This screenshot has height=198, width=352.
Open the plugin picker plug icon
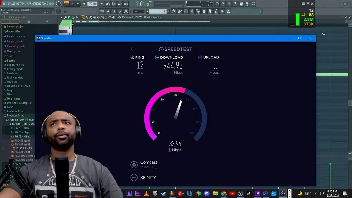coord(210,11)
